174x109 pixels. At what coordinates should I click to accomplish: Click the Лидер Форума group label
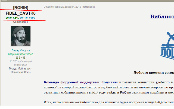click(x=21, y=50)
